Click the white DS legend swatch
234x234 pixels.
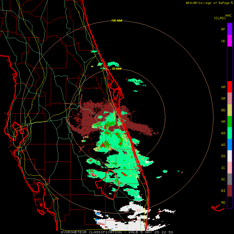click(230, 156)
